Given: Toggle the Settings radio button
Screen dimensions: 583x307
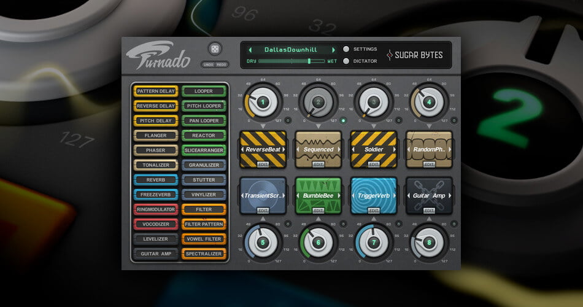Looking at the screenshot, I should tap(346, 49).
